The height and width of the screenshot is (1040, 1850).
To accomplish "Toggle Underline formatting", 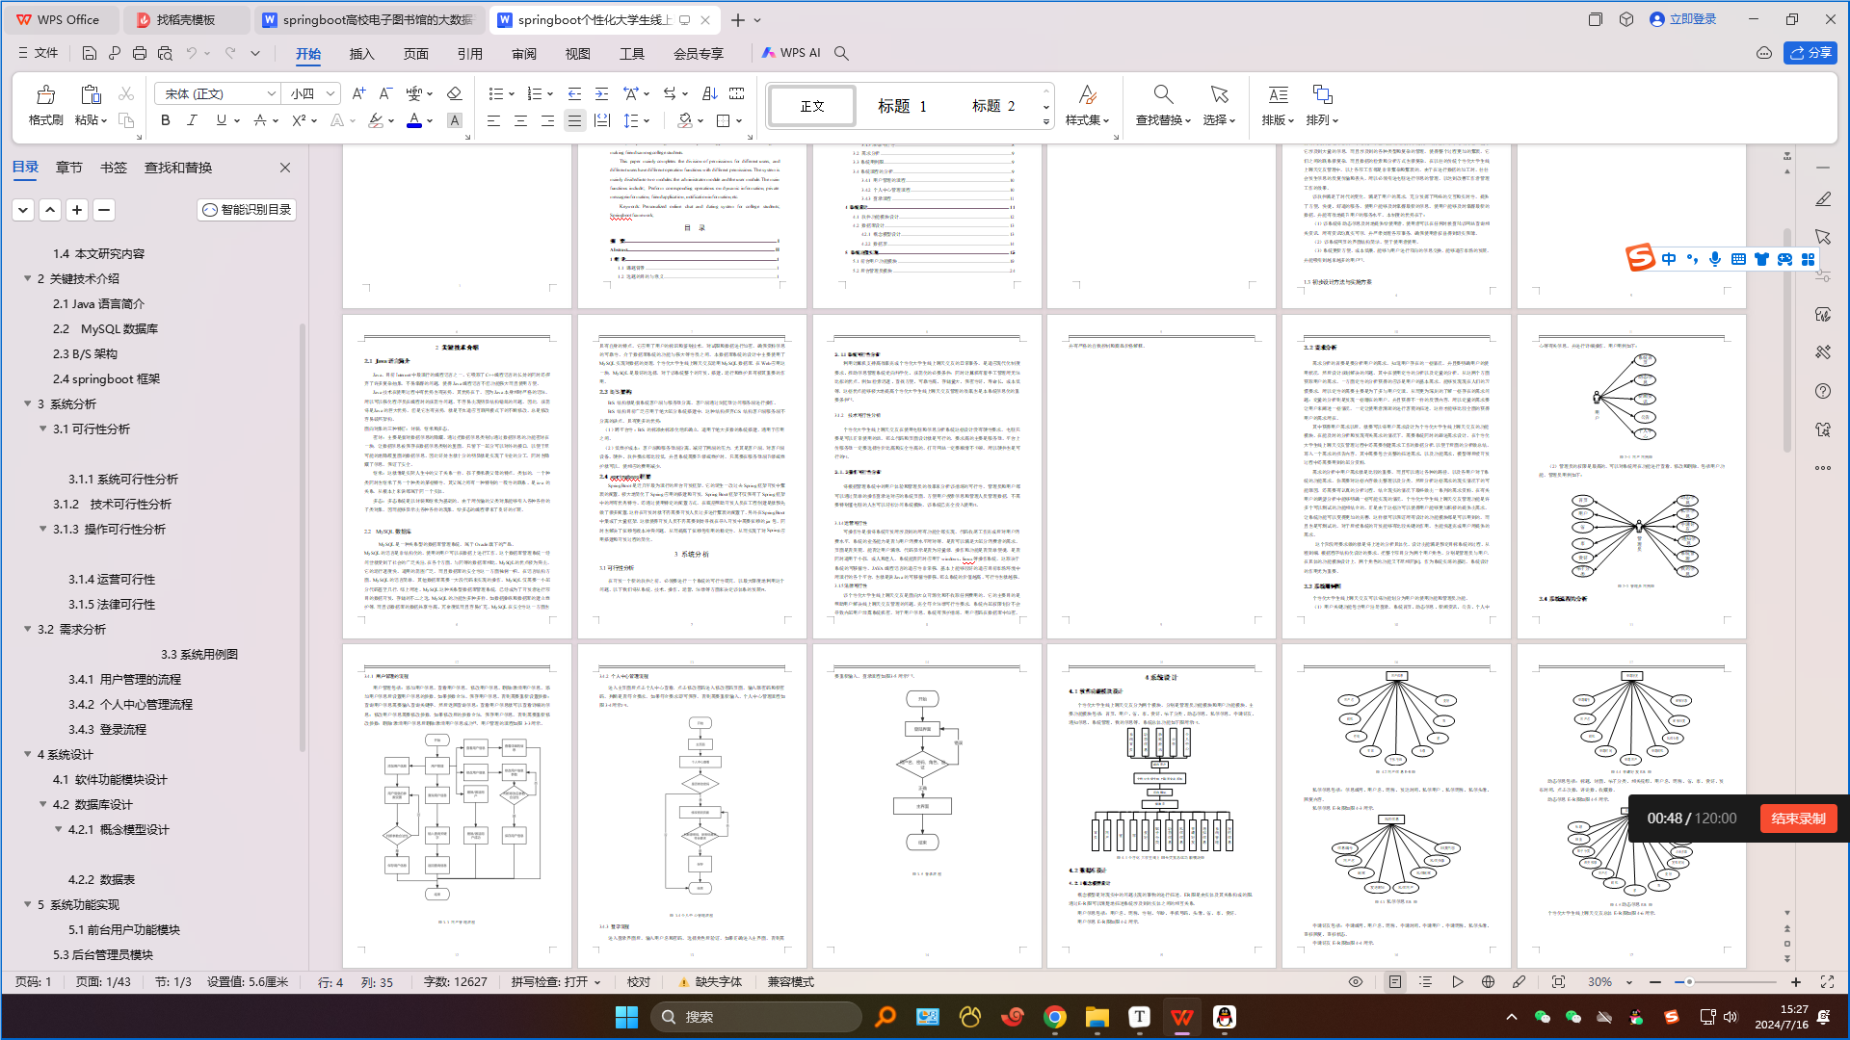I will (x=222, y=120).
